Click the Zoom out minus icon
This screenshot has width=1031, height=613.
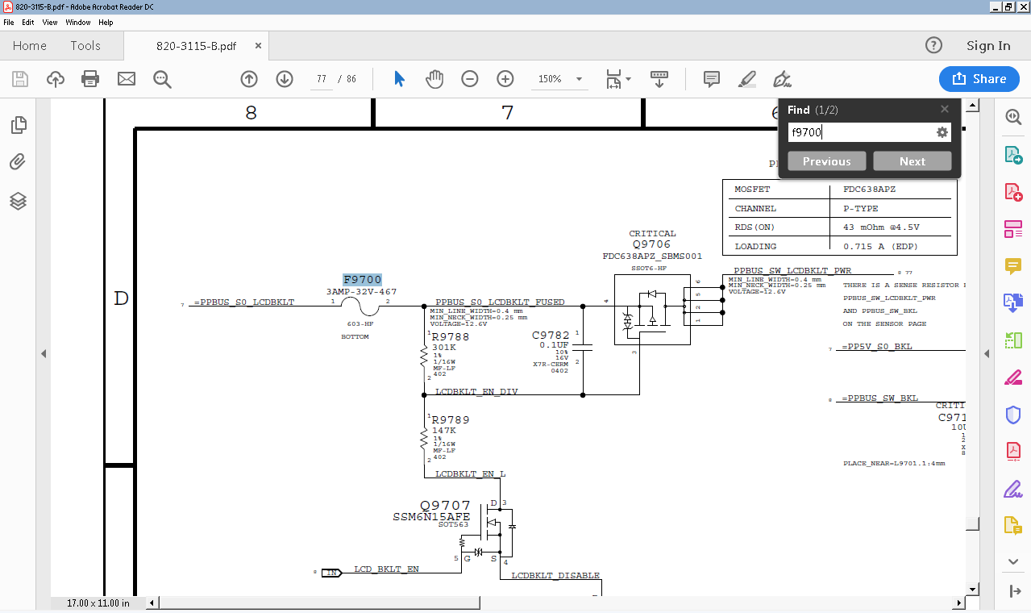click(x=470, y=78)
